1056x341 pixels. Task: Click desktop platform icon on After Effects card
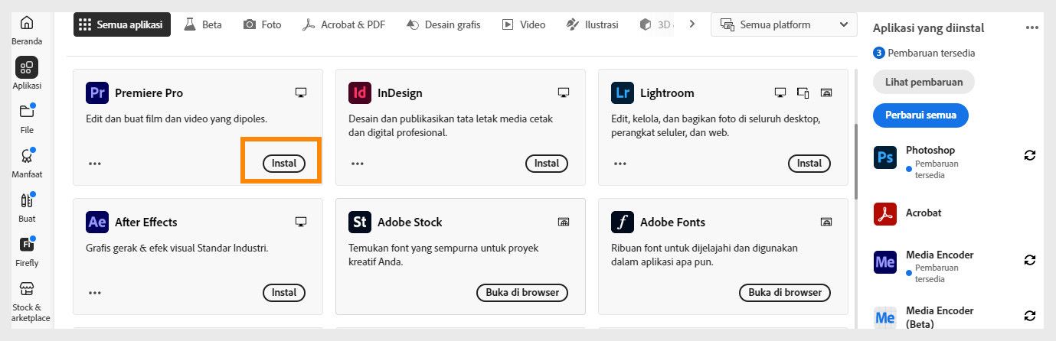301,222
